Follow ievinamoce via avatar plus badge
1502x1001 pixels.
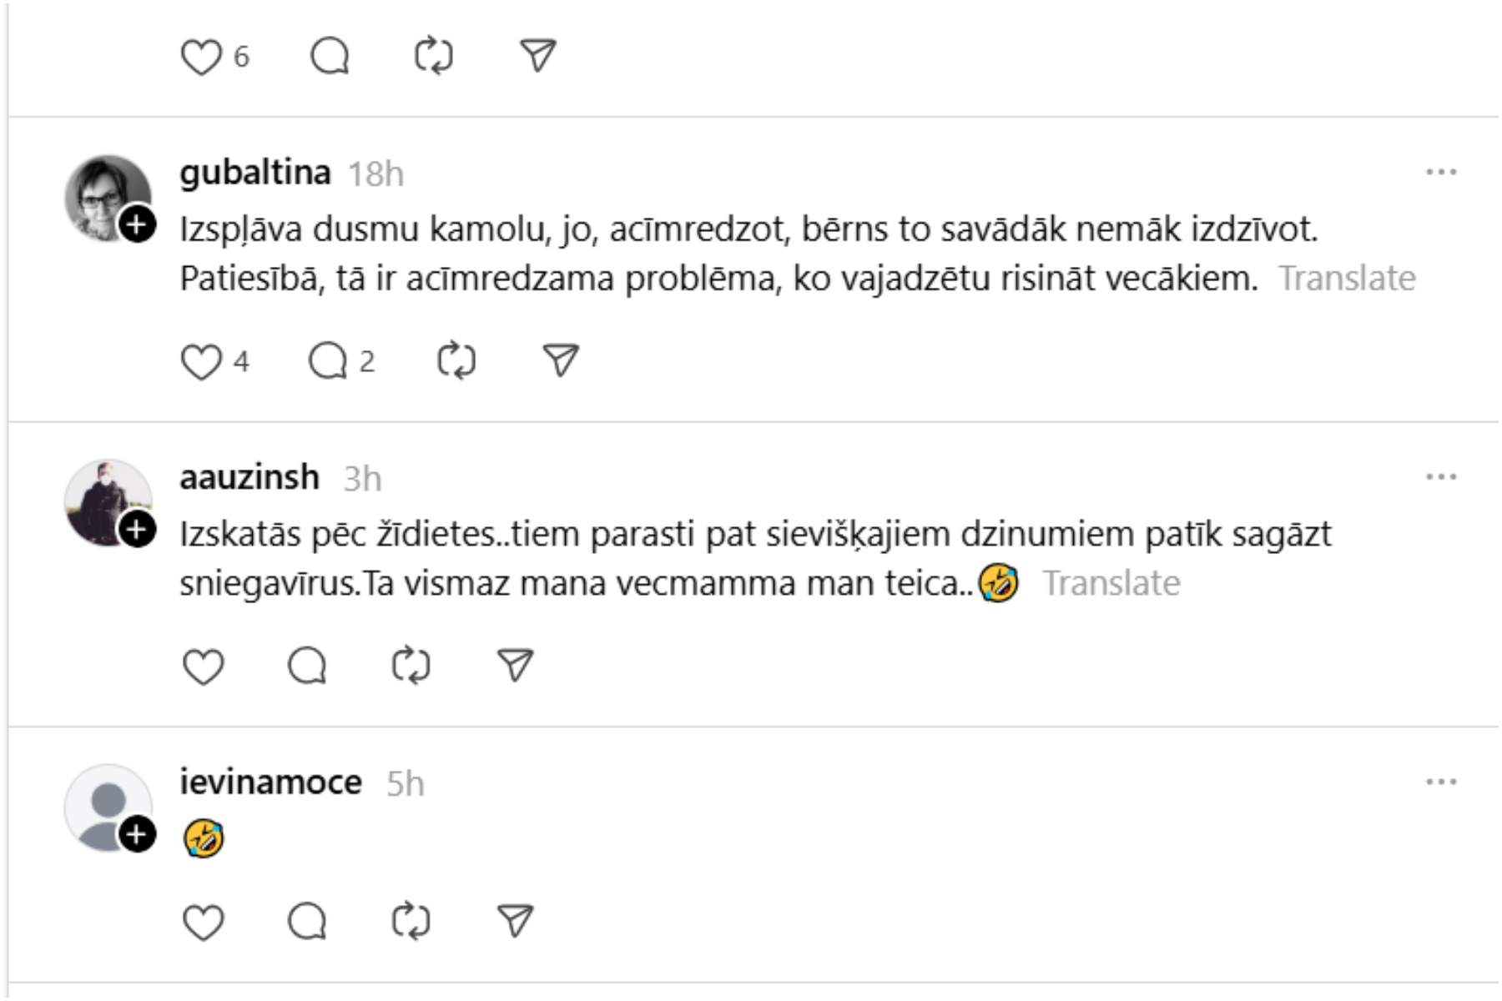tap(138, 834)
